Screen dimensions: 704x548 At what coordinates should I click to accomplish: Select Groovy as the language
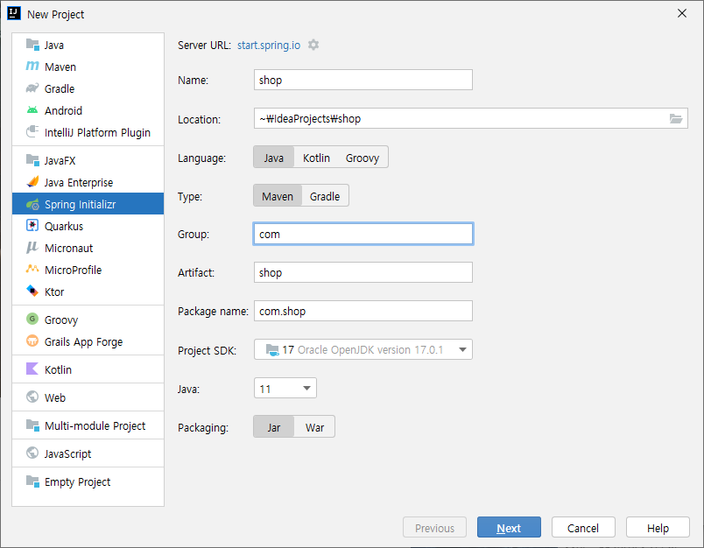(x=363, y=158)
